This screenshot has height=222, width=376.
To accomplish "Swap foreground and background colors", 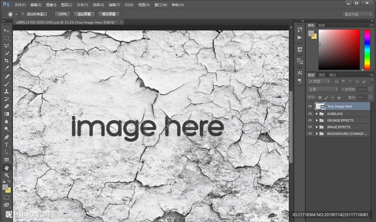I will 9,181.
